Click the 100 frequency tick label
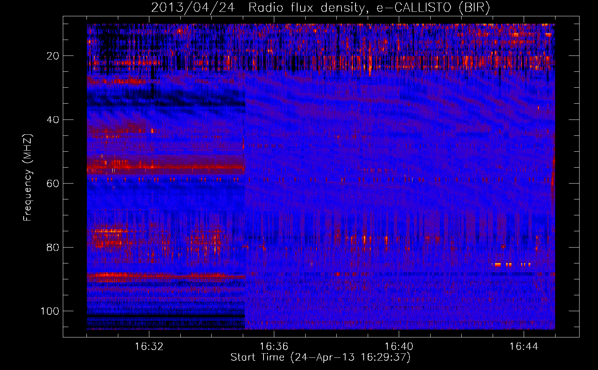This screenshot has width=598, height=370. [x=50, y=311]
